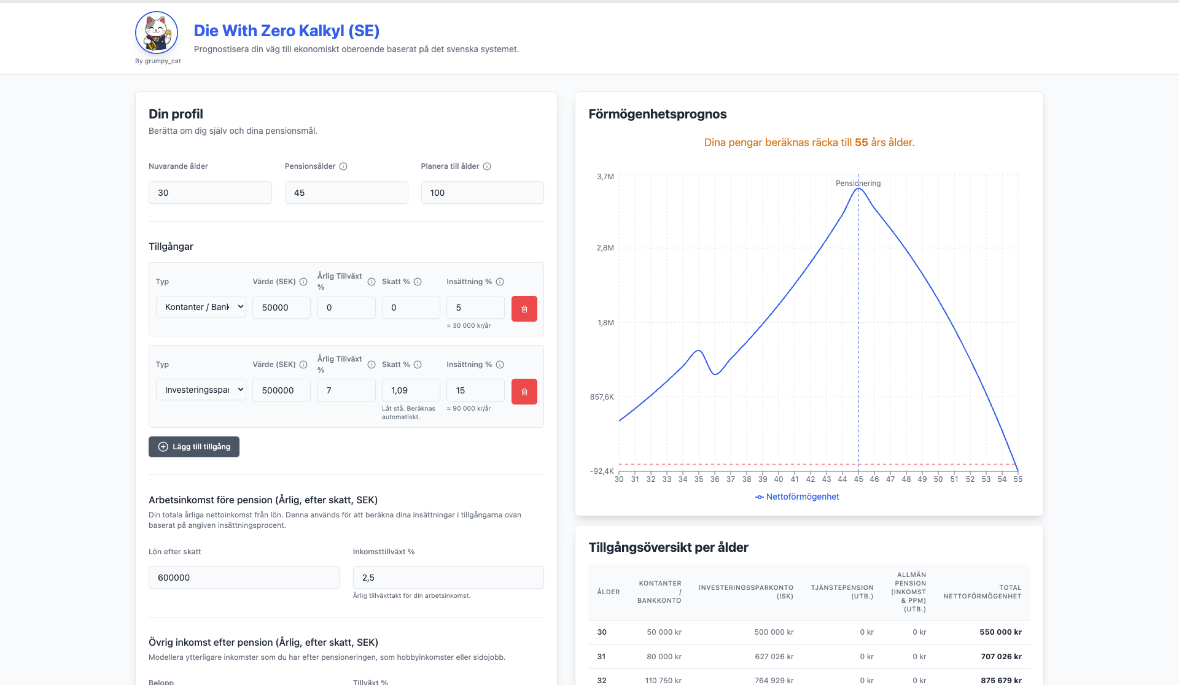Delete the Investeringssparkonto asset with trash icon
1179x685 pixels.
[x=524, y=391]
